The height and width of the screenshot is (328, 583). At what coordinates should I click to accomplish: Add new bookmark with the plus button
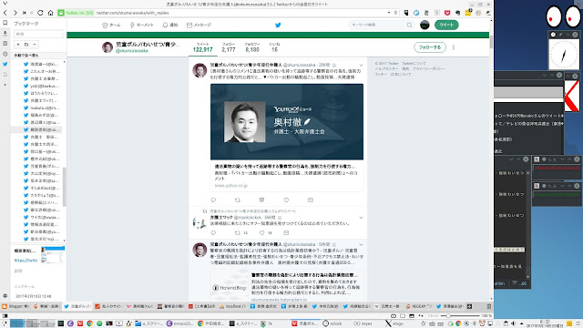pyautogui.click(x=18, y=45)
